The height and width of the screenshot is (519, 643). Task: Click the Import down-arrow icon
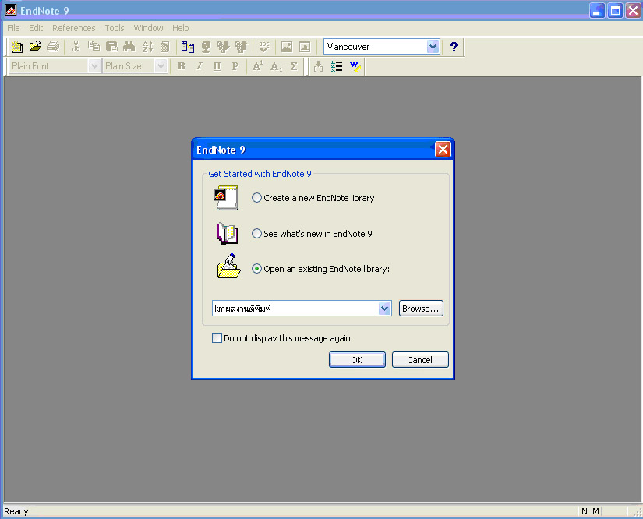tap(224, 47)
